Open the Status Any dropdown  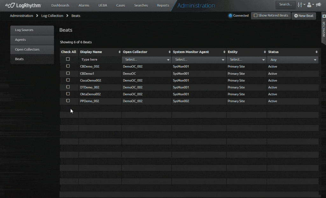click(293, 59)
